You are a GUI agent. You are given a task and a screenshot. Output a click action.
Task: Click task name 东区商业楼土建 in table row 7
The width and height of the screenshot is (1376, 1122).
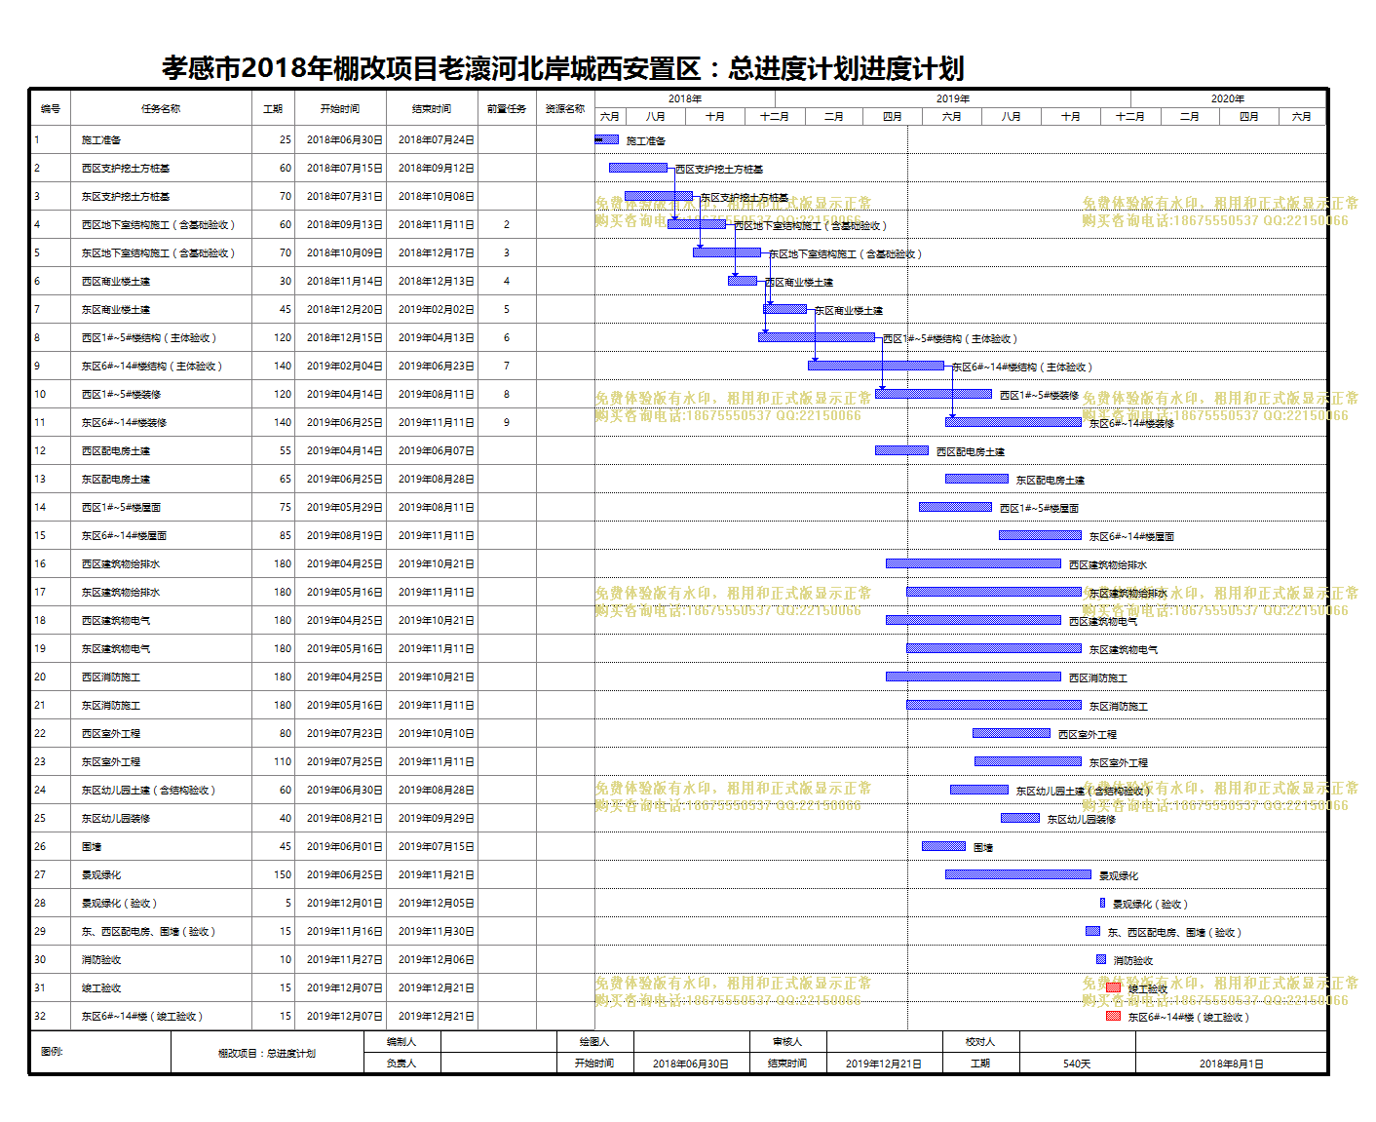click(x=116, y=310)
